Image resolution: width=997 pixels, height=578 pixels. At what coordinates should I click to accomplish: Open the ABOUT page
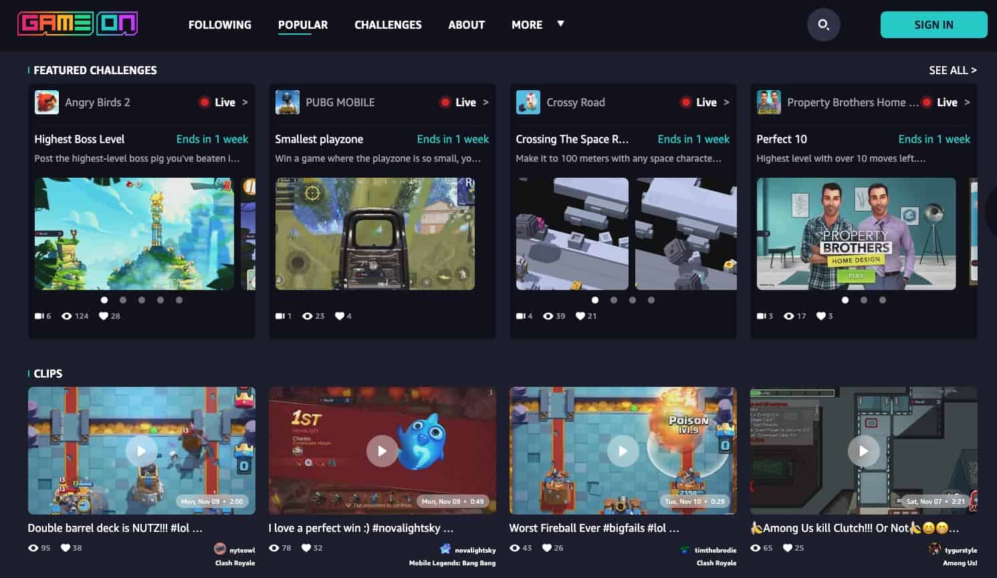pyautogui.click(x=466, y=25)
